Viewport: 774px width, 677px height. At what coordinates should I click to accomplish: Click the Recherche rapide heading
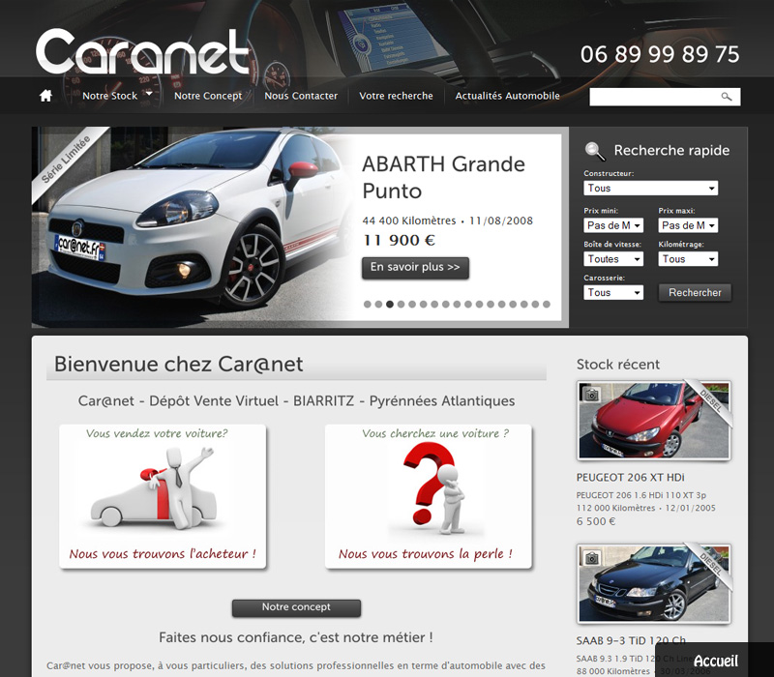pos(671,151)
